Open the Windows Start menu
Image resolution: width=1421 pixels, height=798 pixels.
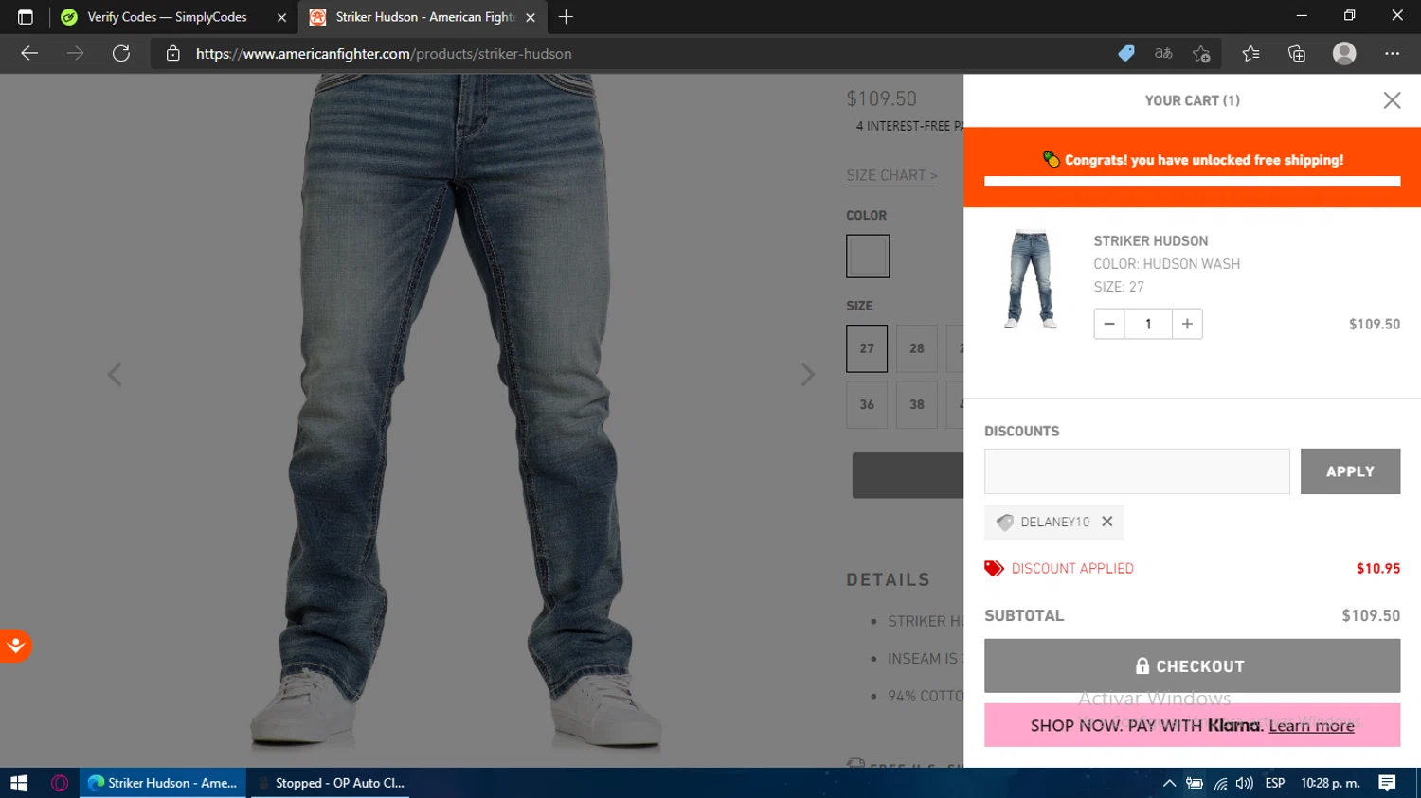(x=19, y=783)
